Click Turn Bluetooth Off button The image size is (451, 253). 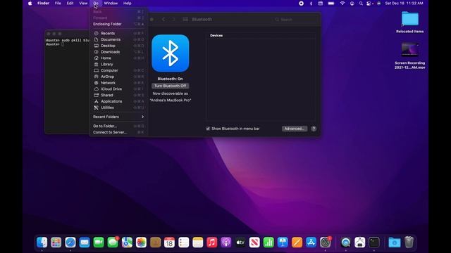coord(171,86)
